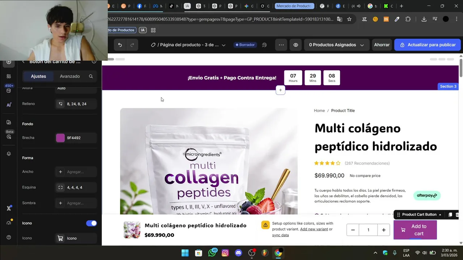This screenshot has height=260, width=463.
Task: Decrease quantity with the minus button
Action: [x=353, y=230]
